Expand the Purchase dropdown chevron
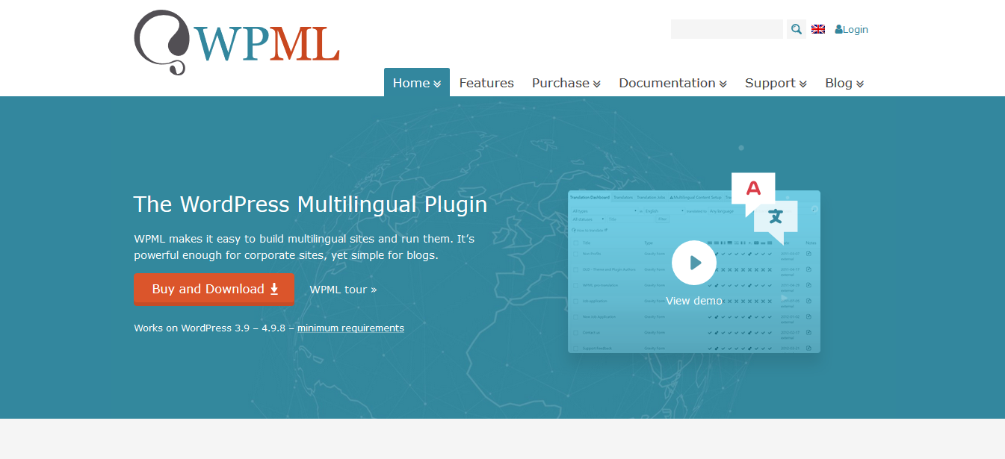This screenshot has height=459, width=1005. pos(597,84)
